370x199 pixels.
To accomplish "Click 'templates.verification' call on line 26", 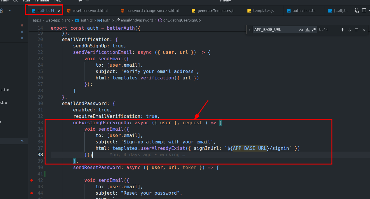I will (143, 78).
